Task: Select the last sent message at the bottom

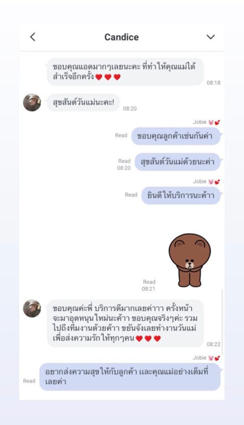Action: coord(130,377)
